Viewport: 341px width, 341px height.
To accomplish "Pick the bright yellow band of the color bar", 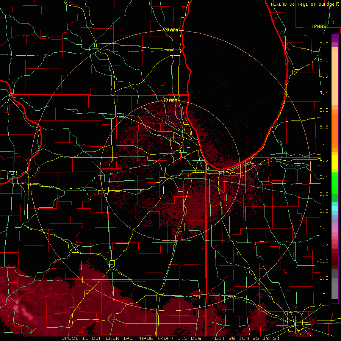I will (x=335, y=162).
